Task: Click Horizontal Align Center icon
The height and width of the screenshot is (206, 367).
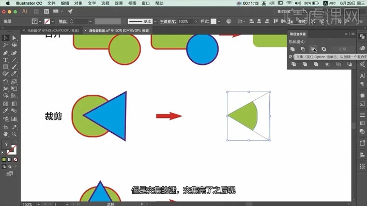Action: point(259,21)
